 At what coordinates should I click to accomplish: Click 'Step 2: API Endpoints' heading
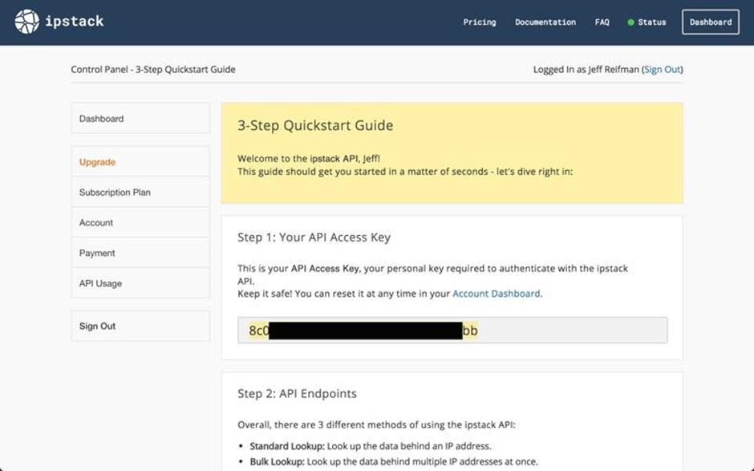[x=297, y=393]
